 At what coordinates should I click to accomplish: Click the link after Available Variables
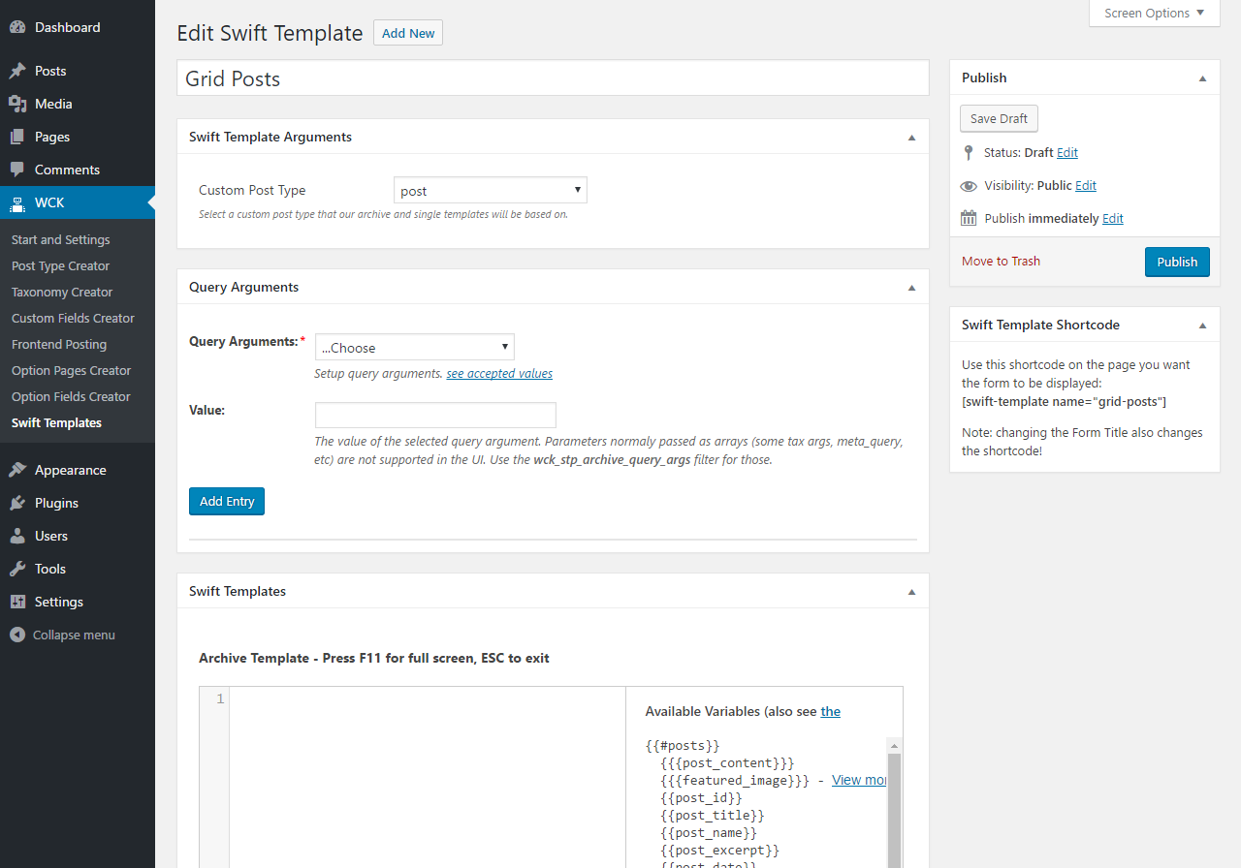(x=831, y=711)
